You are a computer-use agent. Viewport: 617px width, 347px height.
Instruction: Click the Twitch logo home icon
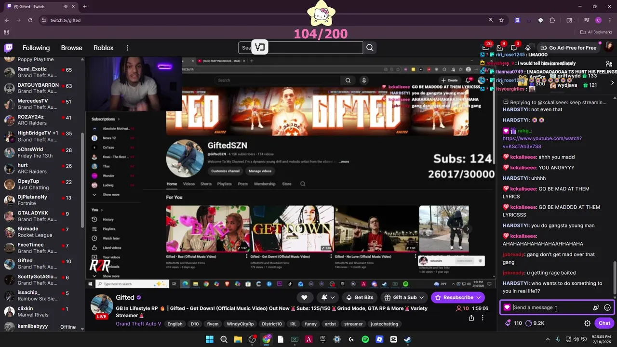[x=9, y=48]
